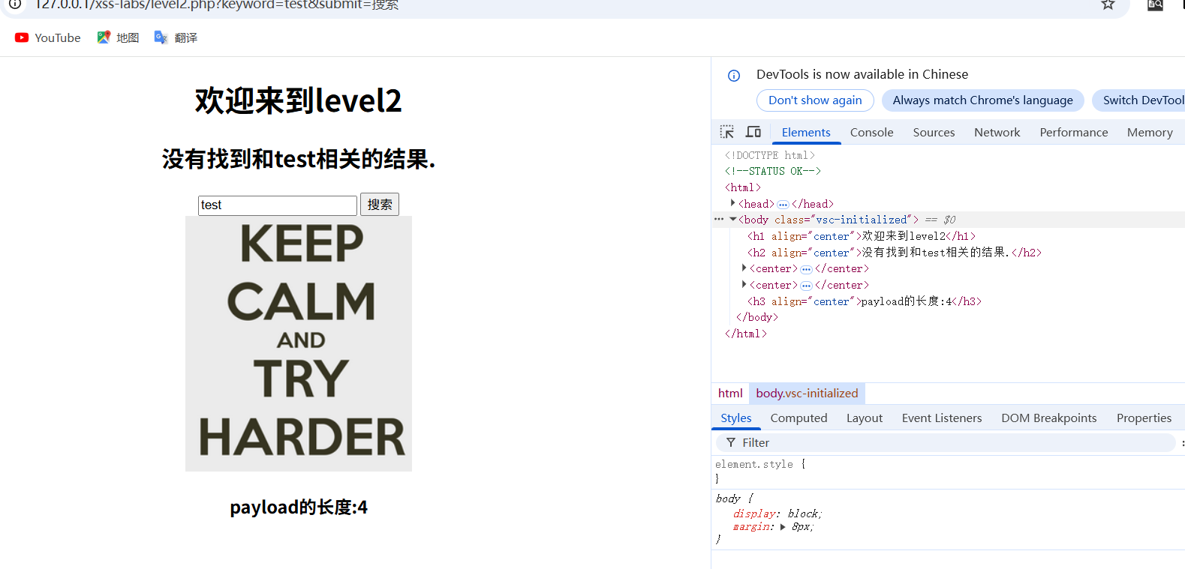The height and width of the screenshot is (569, 1185).
Task: Open the YouTube bookmark
Action: tap(48, 37)
